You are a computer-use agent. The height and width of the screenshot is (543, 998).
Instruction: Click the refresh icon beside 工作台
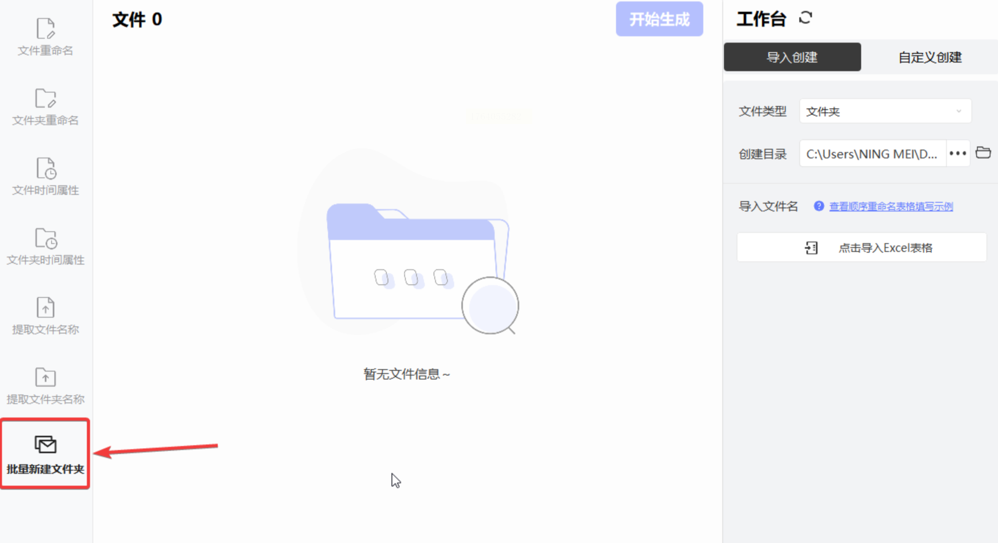pos(805,18)
